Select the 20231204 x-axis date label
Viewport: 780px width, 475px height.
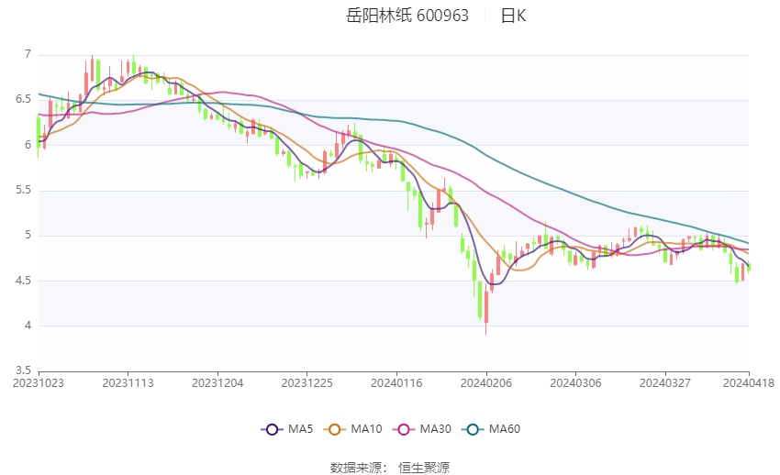[x=217, y=383]
